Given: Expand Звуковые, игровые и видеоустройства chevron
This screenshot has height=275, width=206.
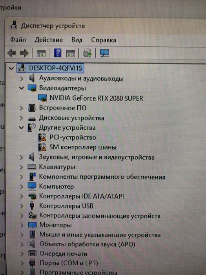Looking at the screenshot, I should coord(22,157).
